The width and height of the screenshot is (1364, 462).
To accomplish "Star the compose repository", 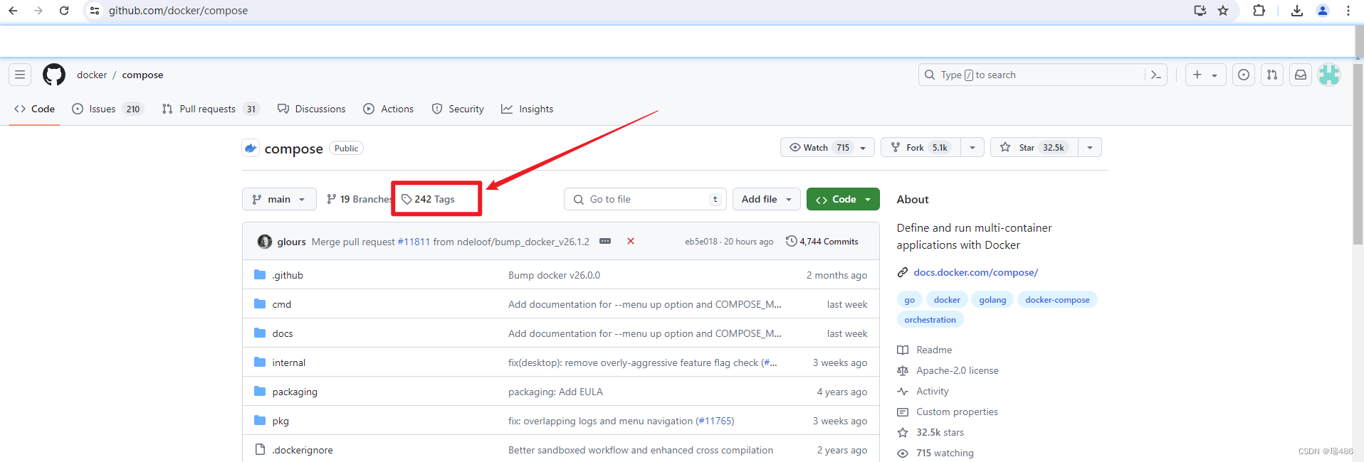I will point(1034,147).
